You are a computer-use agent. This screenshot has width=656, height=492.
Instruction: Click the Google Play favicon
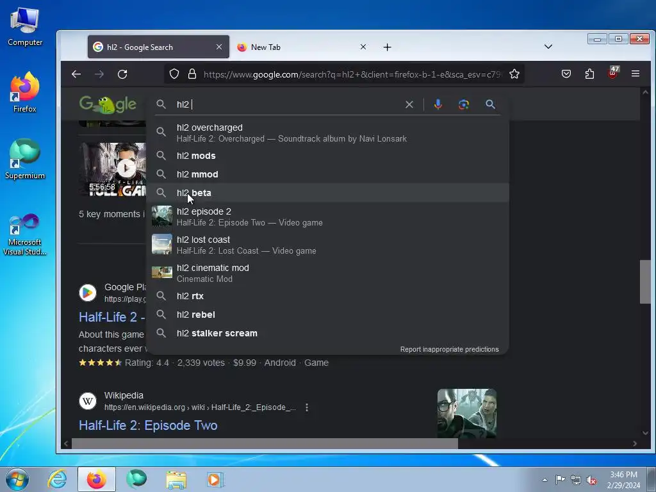tap(87, 292)
